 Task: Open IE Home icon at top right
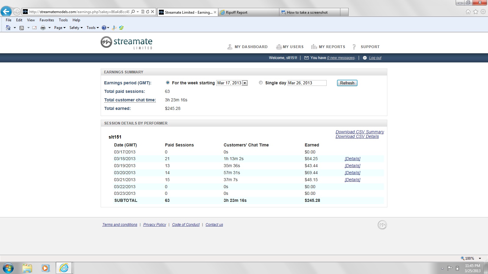click(x=468, y=12)
